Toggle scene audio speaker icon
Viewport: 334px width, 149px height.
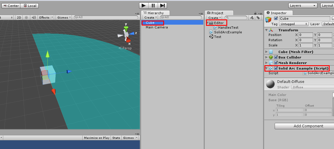click(33, 17)
